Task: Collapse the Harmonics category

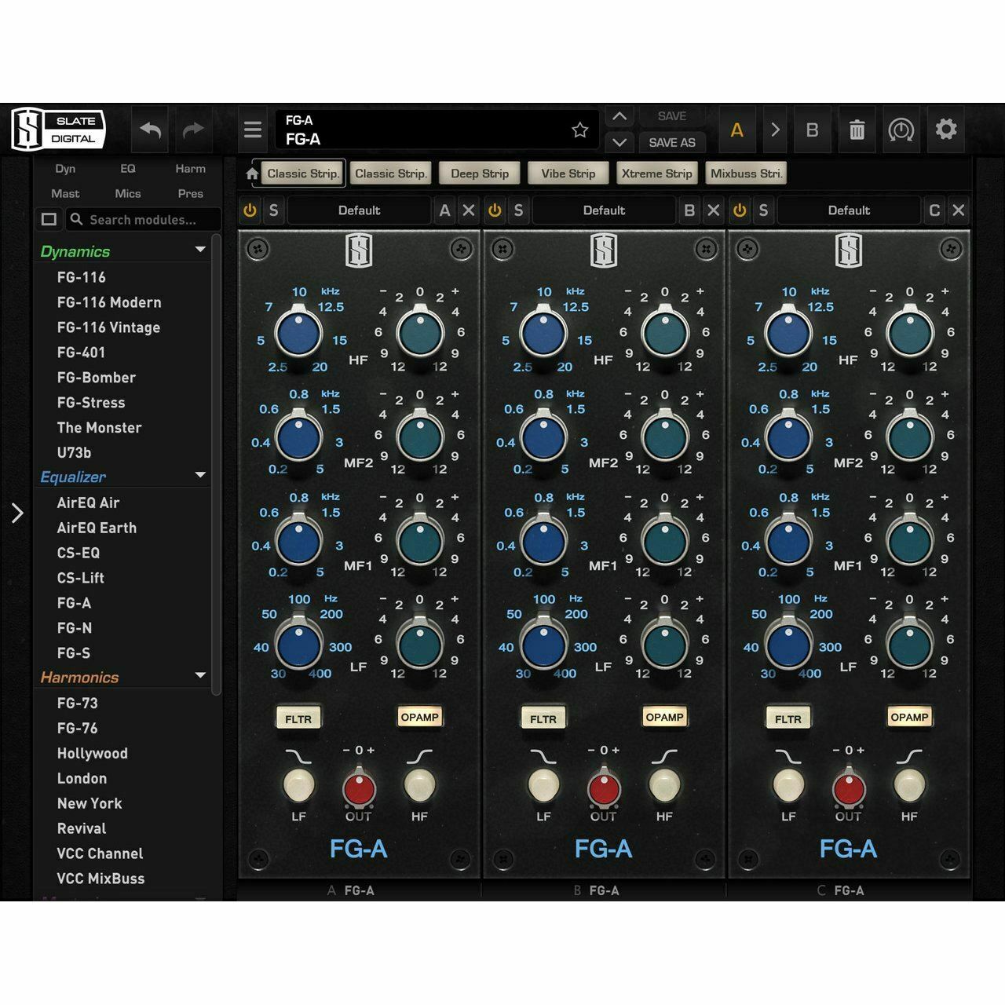Action: click(200, 675)
